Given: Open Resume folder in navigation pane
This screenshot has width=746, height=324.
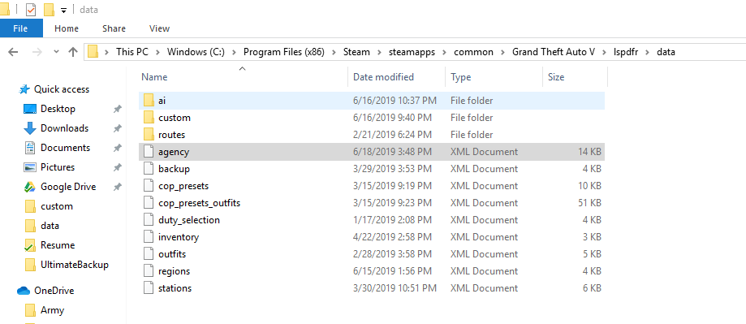Looking at the screenshot, I should pyautogui.click(x=58, y=245).
